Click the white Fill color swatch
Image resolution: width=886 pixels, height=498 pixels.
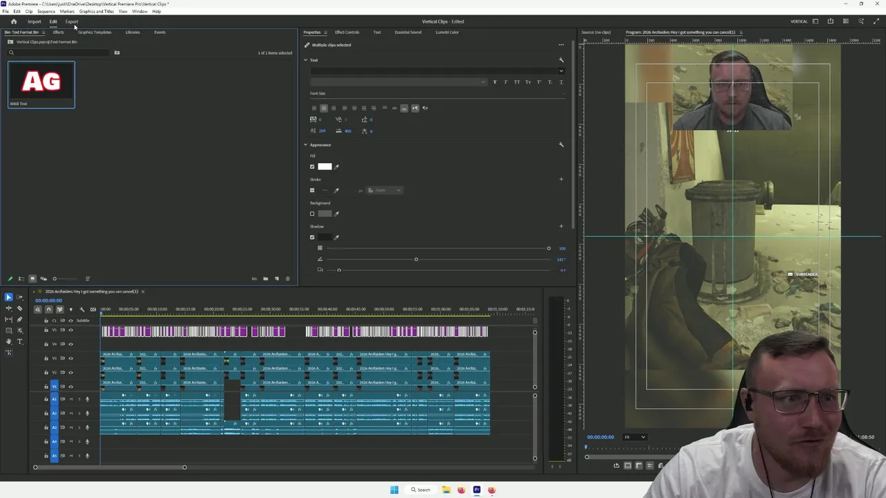tap(325, 167)
